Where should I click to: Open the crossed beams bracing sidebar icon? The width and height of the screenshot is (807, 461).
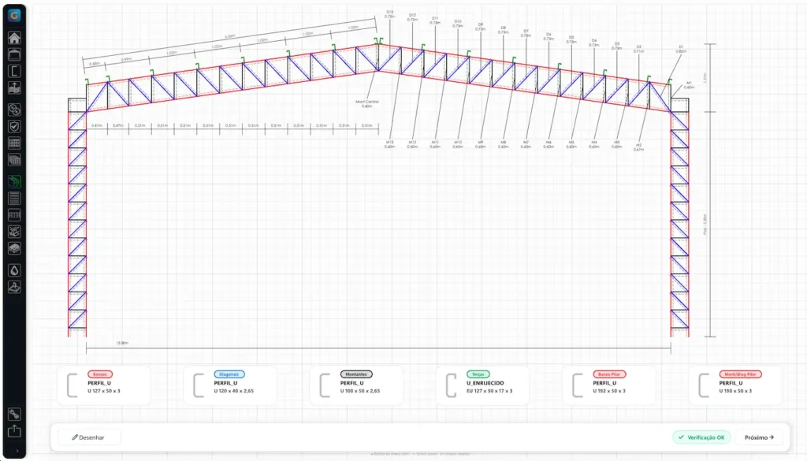pos(14,232)
